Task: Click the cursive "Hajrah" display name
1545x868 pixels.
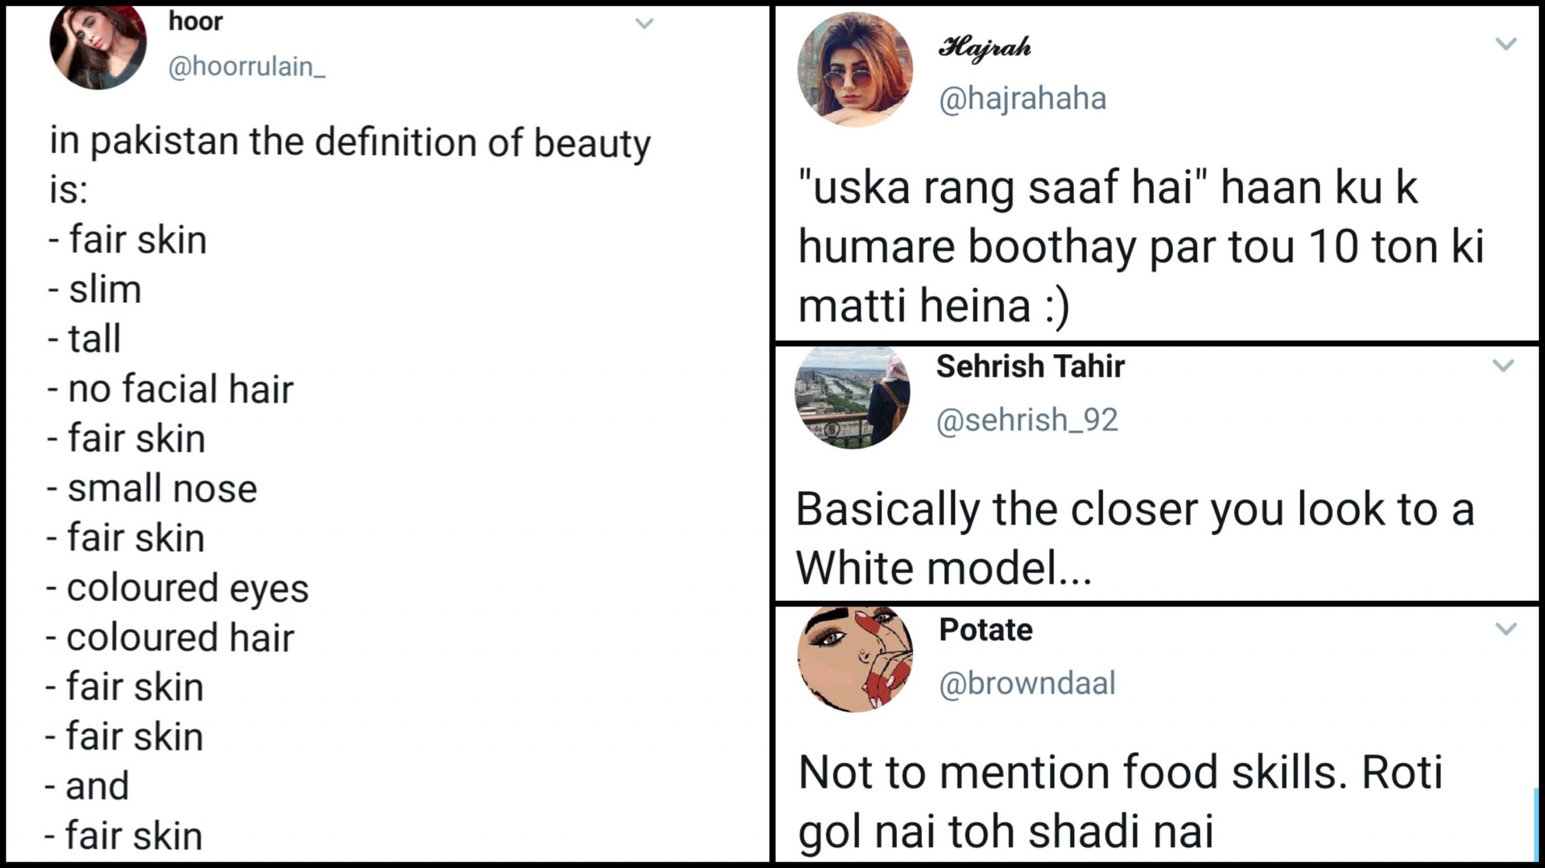Action: point(984,47)
